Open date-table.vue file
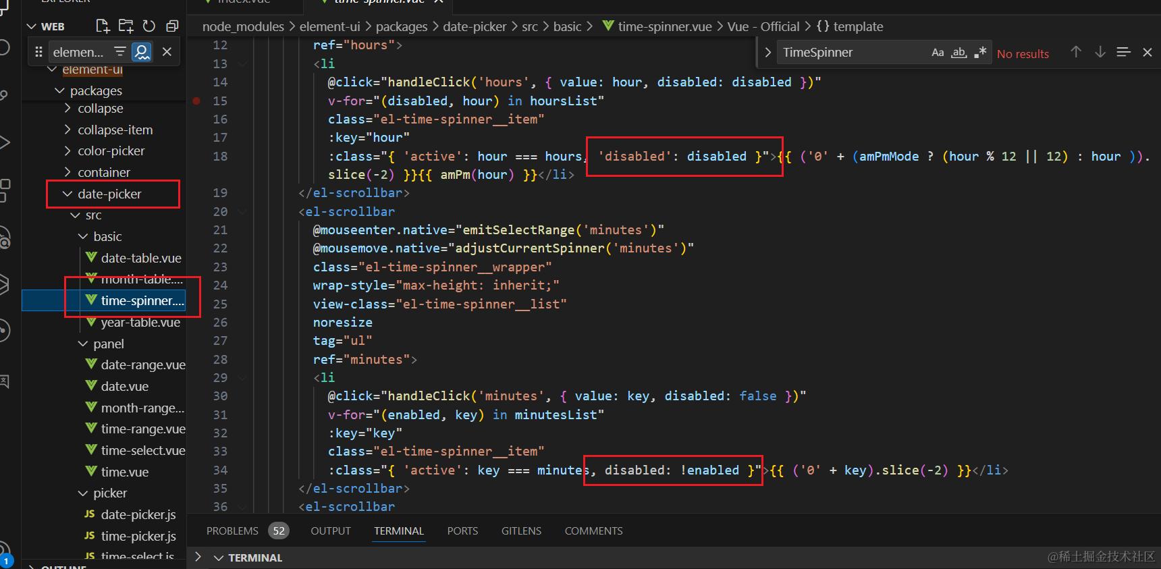Screen dimensions: 1161x569 pos(141,258)
